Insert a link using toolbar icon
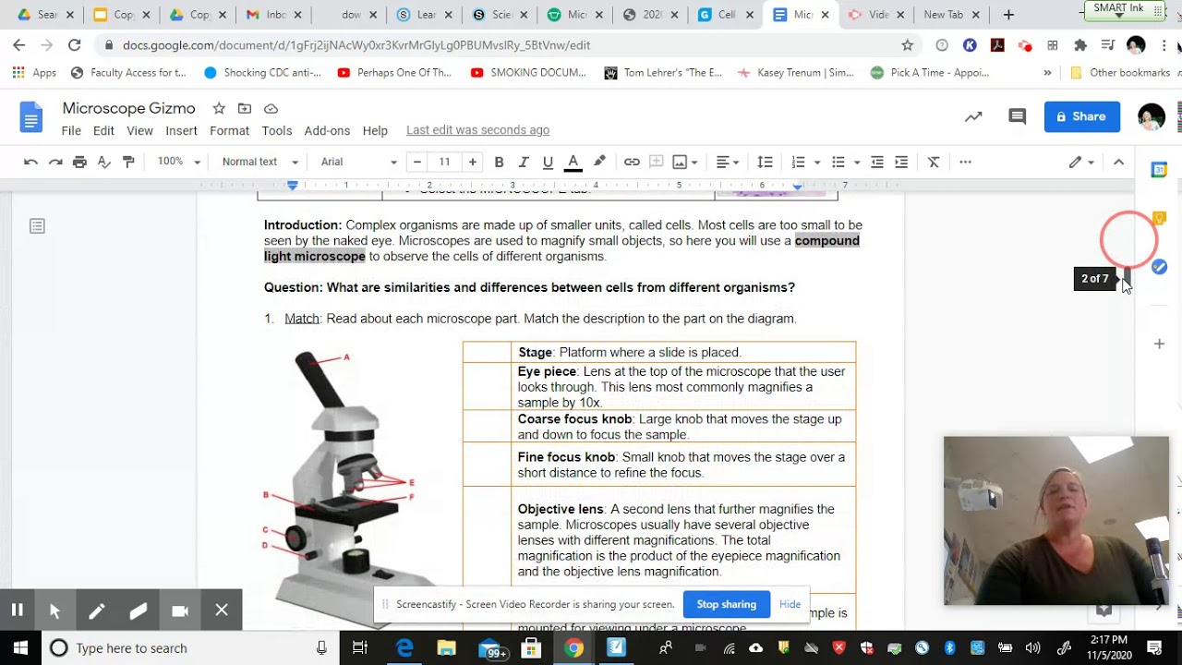This screenshot has height=665, width=1182. click(x=632, y=162)
